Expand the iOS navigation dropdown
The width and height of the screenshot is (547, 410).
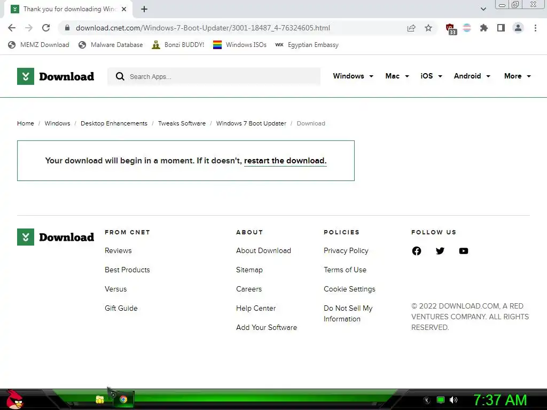(x=431, y=76)
